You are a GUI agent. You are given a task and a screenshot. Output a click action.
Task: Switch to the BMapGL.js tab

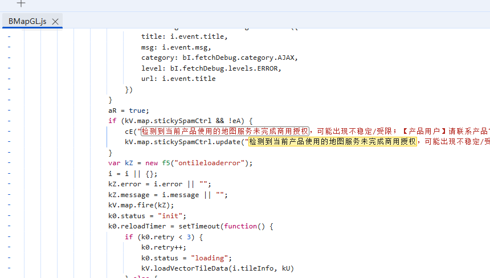coord(27,22)
